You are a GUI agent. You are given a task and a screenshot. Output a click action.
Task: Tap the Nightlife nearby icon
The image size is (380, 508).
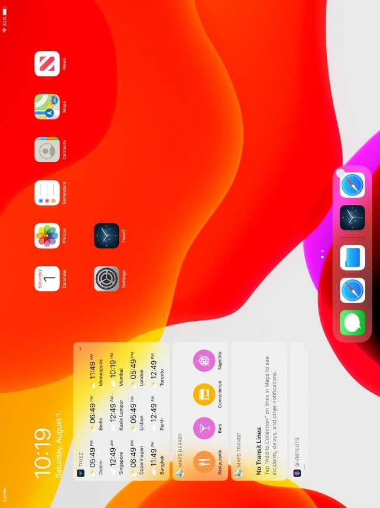[204, 360]
